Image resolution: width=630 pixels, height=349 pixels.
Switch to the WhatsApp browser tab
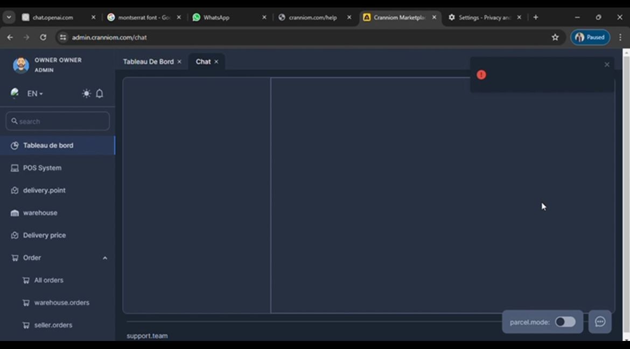pos(216,17)
